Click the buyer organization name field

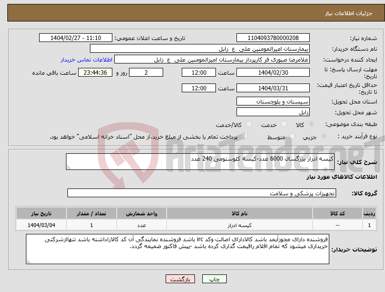coord(200,48)
